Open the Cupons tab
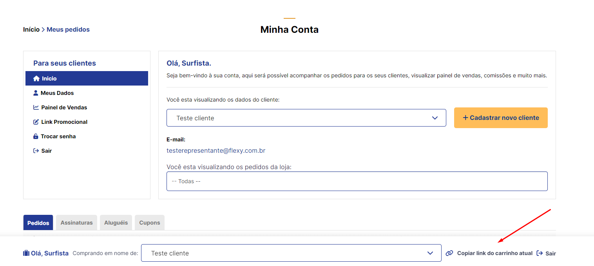The image size is (594, 266). [150, 223]
